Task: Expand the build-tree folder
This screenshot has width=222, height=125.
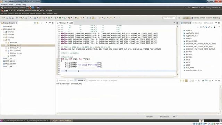Action: [x=6, y=42]
